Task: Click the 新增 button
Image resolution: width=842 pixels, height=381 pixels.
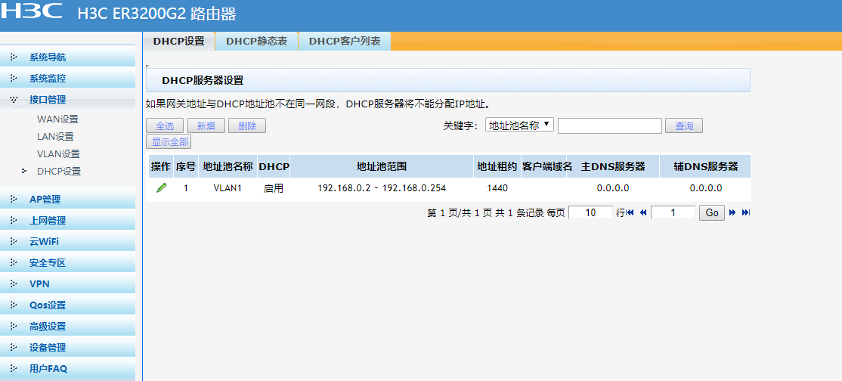Action: 206,125
